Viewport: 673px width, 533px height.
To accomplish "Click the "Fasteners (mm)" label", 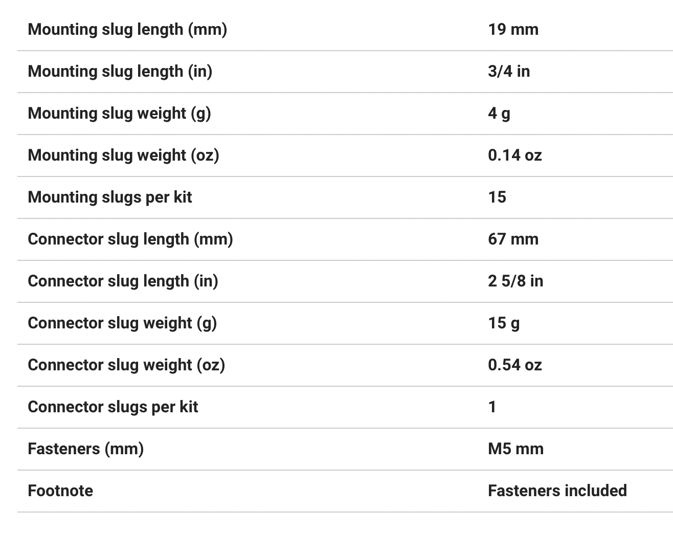I will tap(85, 449).
